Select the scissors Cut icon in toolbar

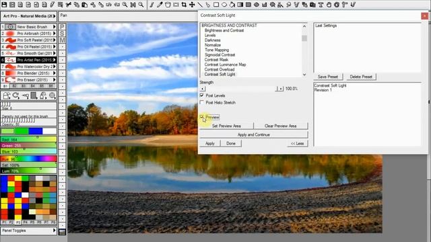[x=69, y=5]
